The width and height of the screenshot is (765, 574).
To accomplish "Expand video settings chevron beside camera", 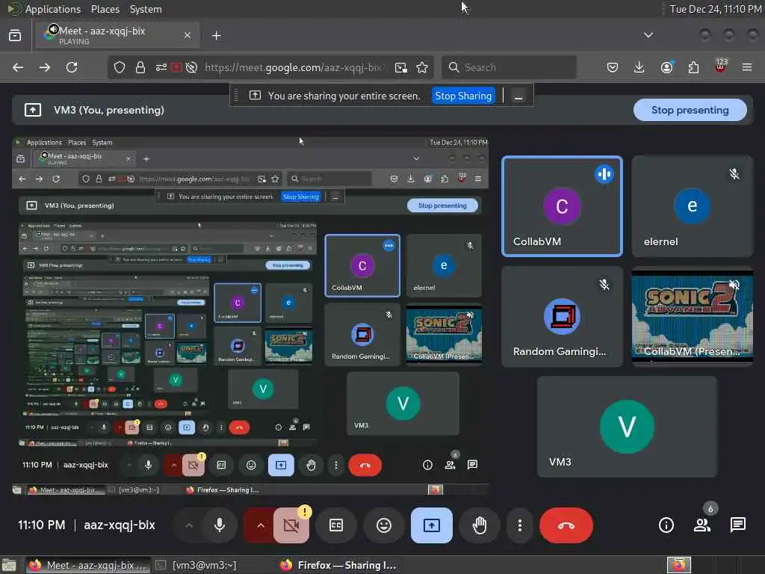I will tap(260, 525).
